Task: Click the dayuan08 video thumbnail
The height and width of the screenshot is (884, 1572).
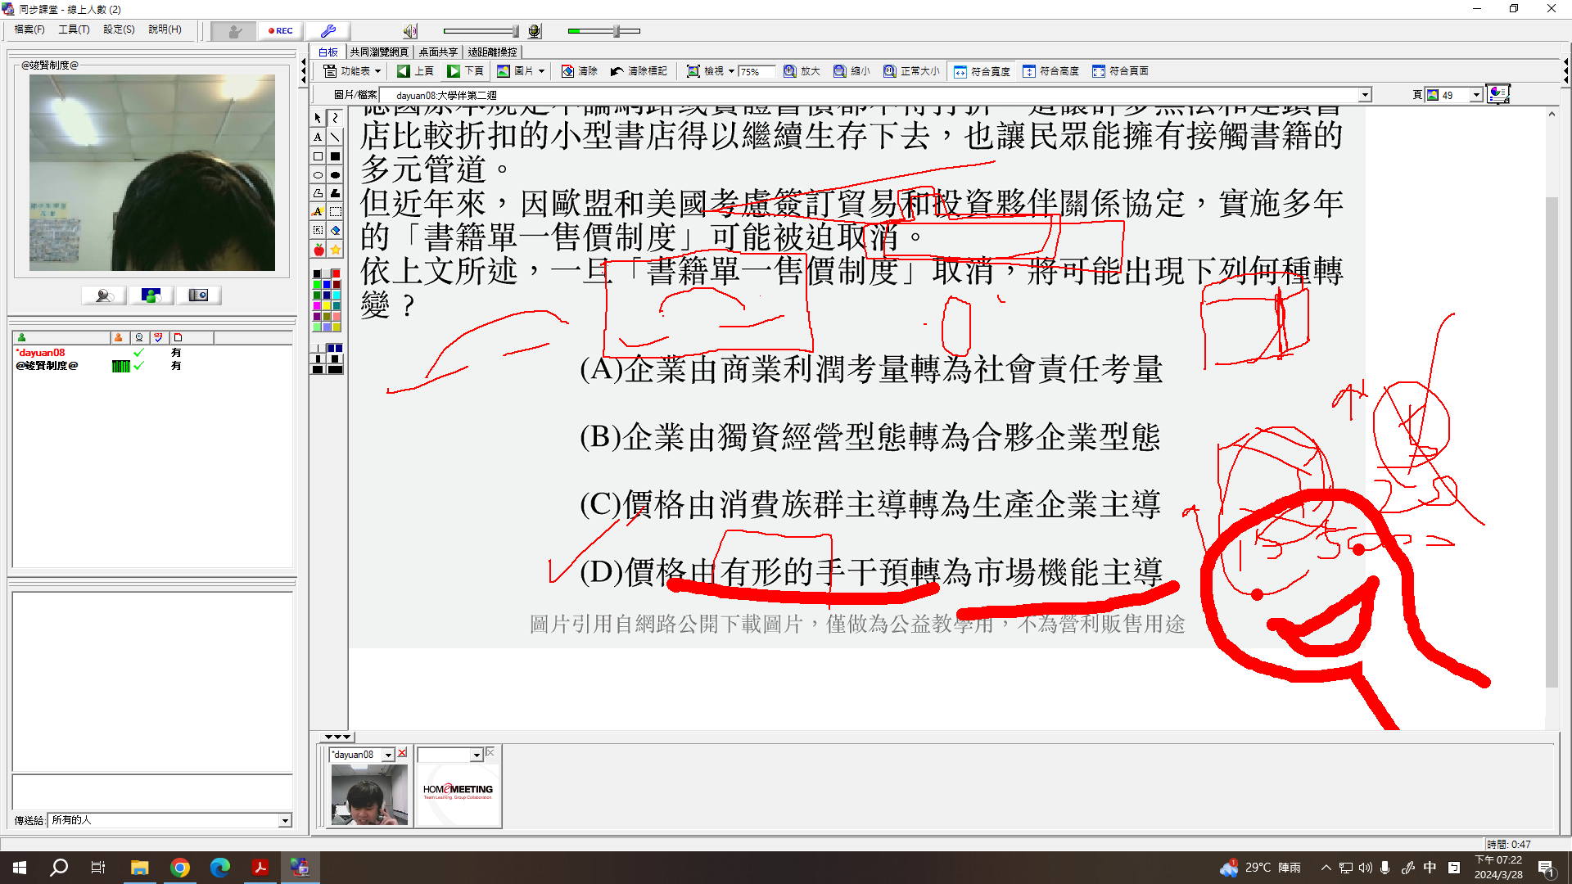Action: click(x=369, y=794)
